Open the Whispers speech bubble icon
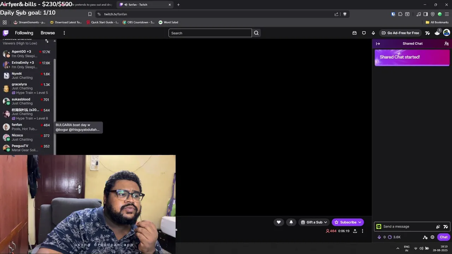 coord(364,33)
